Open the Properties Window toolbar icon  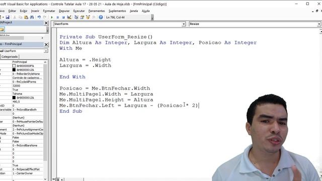[82, 17]
